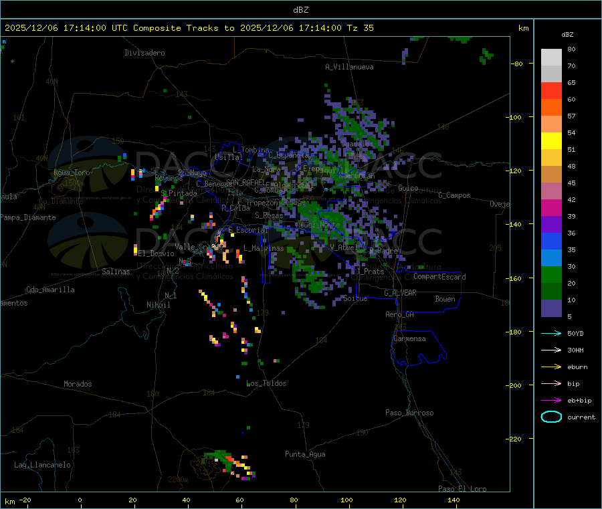Screen dimensions: 602x509
Task: Click the 'Nihuil' map label
Action: pos(158,305)
